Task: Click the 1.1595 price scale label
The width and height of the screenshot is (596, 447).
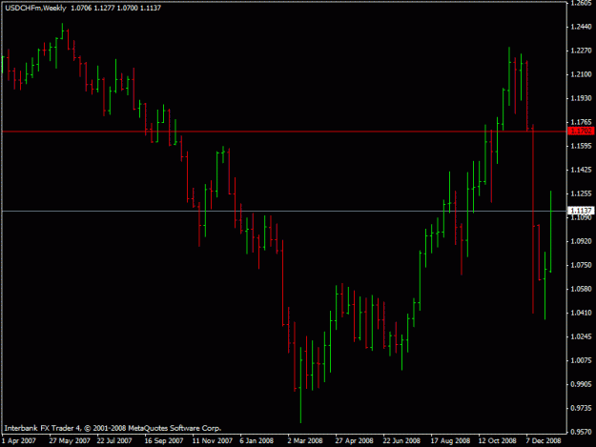Action: coord(581,146)
